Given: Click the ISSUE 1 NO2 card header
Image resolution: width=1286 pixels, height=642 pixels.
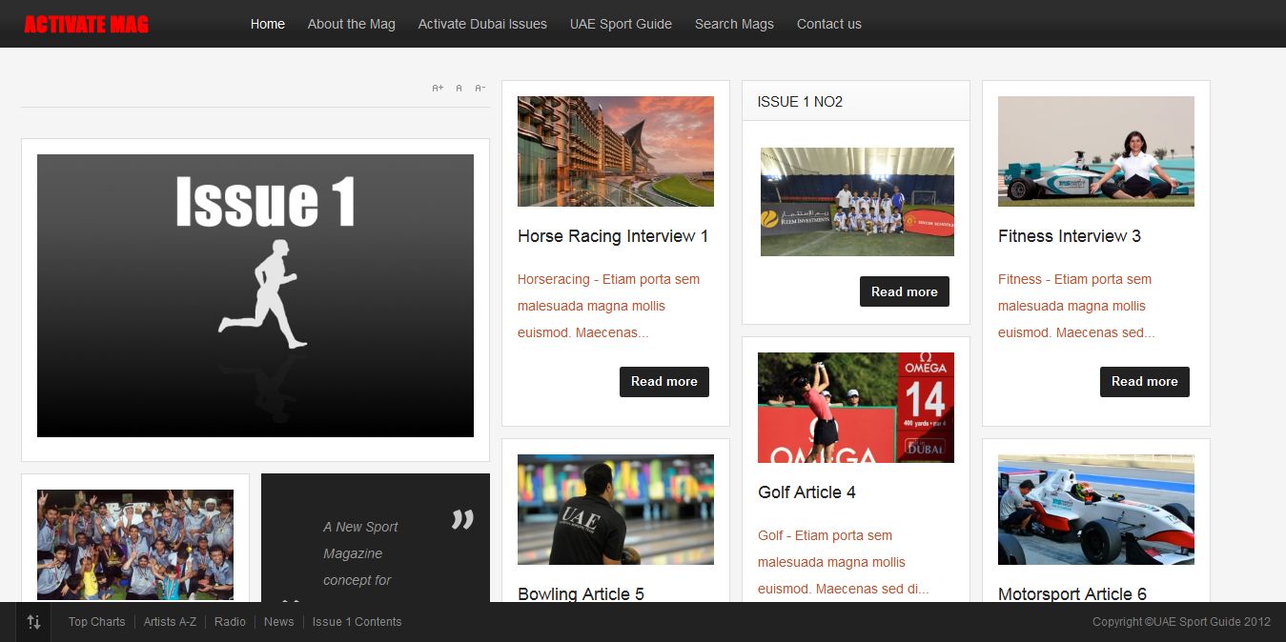Looking at the screenshot, I should (856, 101).
